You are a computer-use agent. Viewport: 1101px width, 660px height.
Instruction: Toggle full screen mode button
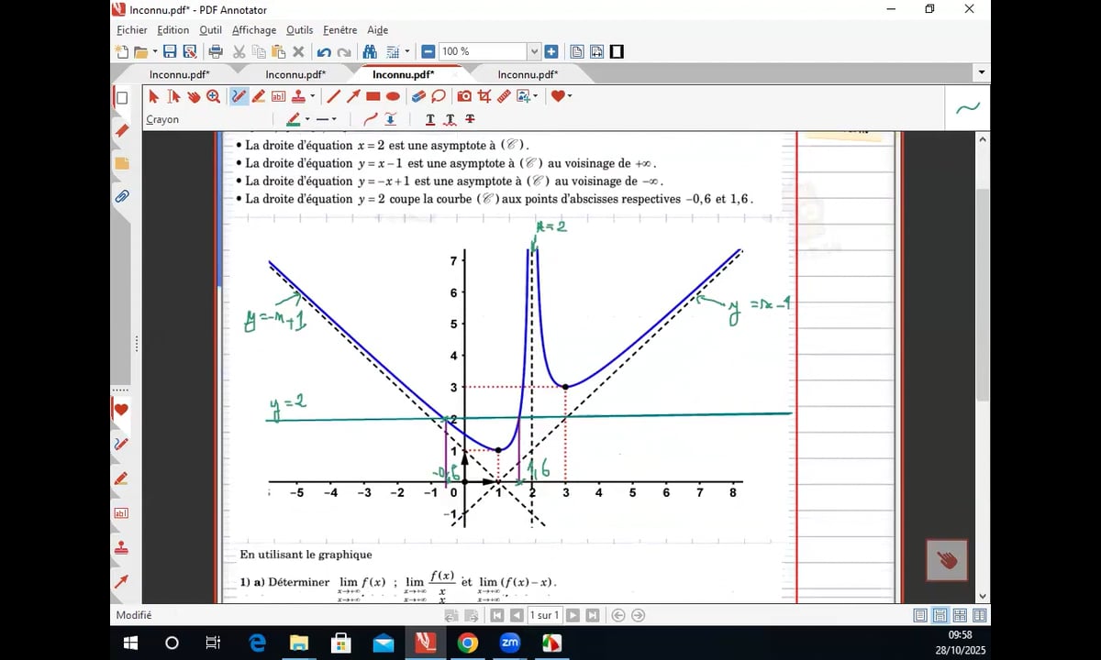click(x=617, y=52)
